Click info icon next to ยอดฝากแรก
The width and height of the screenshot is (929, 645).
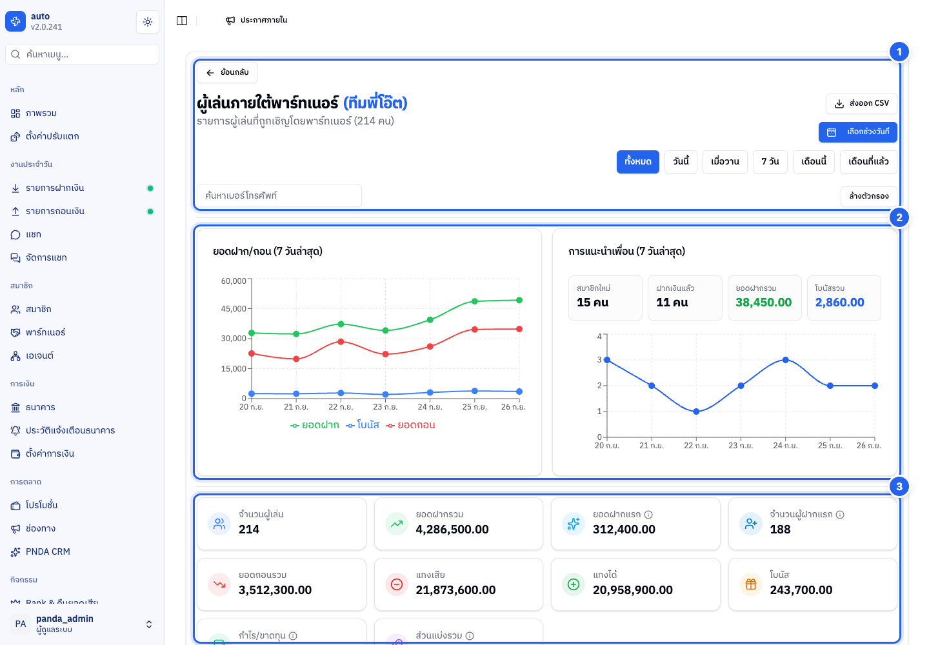(648, 515)
